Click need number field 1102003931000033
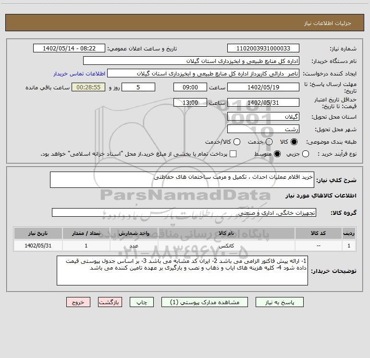Screen dimensions: 370x358 (263, 49)
